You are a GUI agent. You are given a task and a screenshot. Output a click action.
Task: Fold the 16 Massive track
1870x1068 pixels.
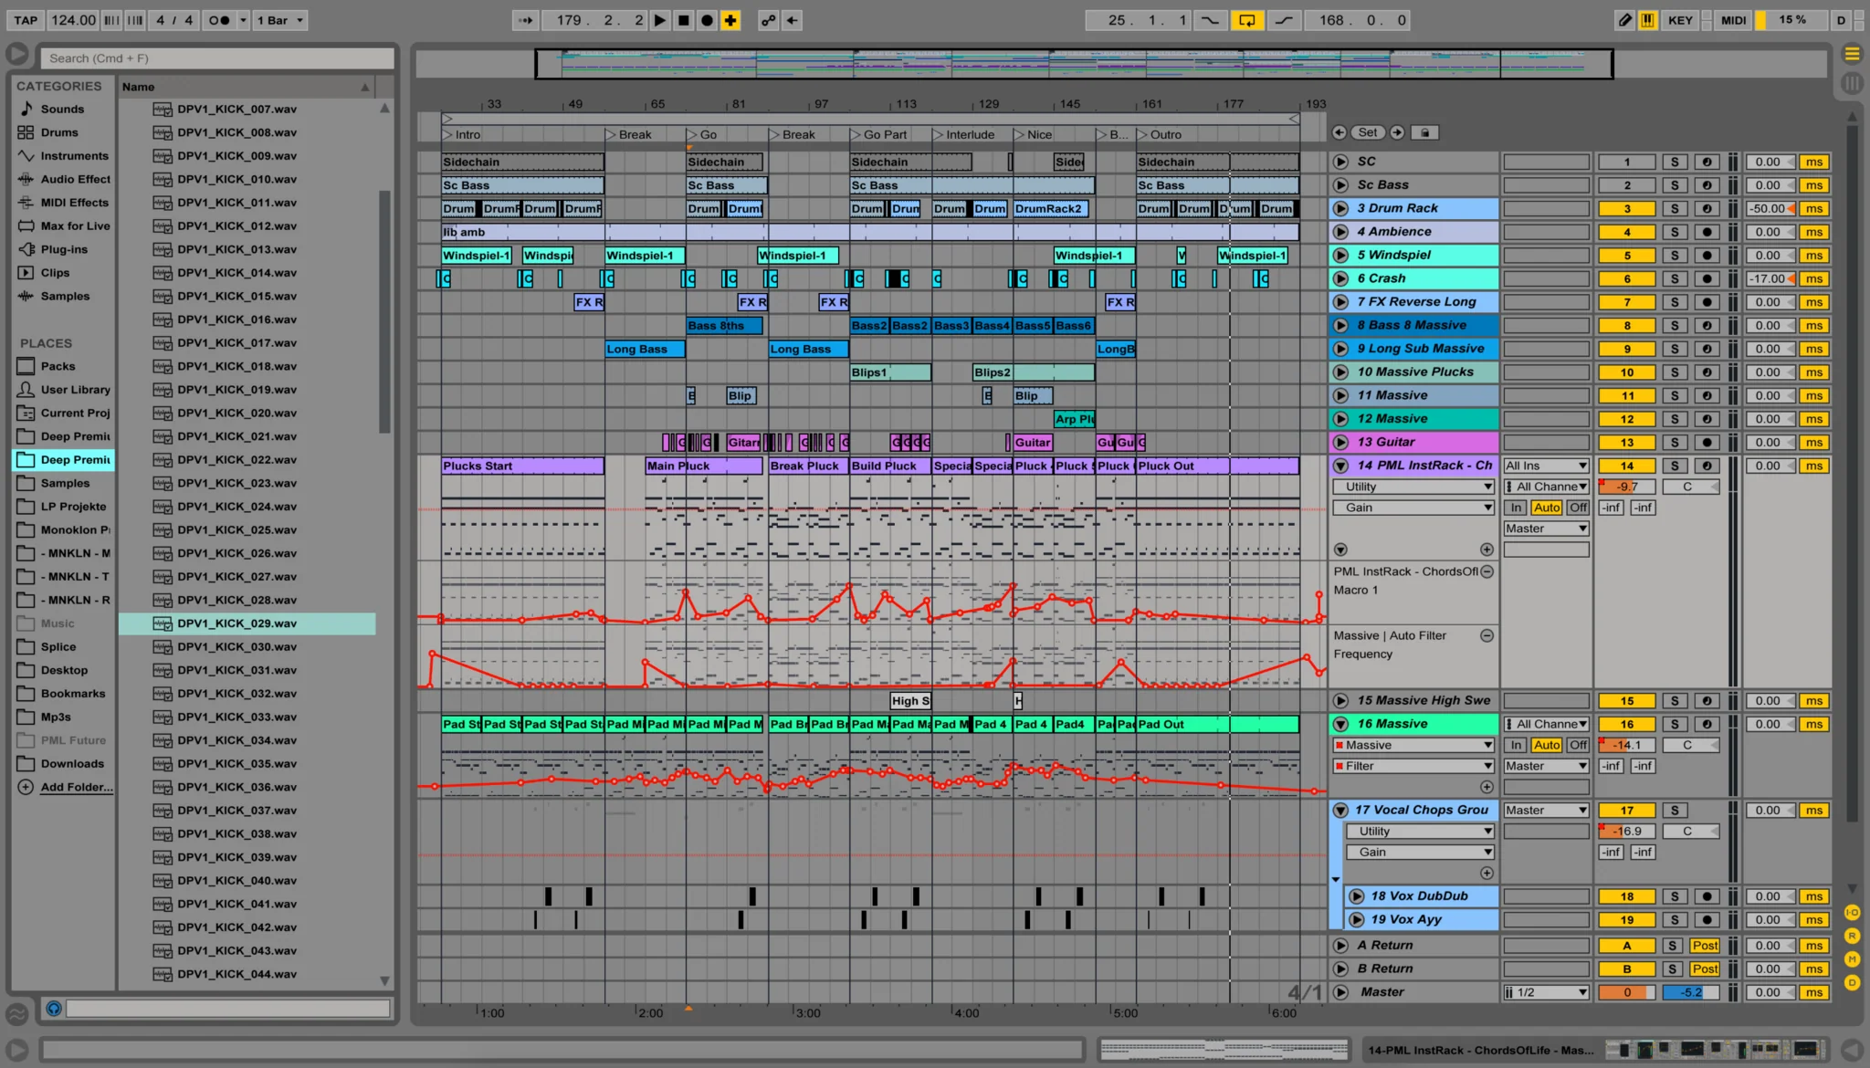[1340, 724]
